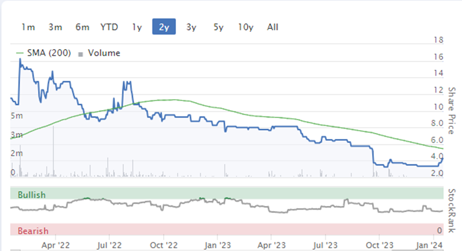Click the Oct '22 axis label

pos(164,246)
